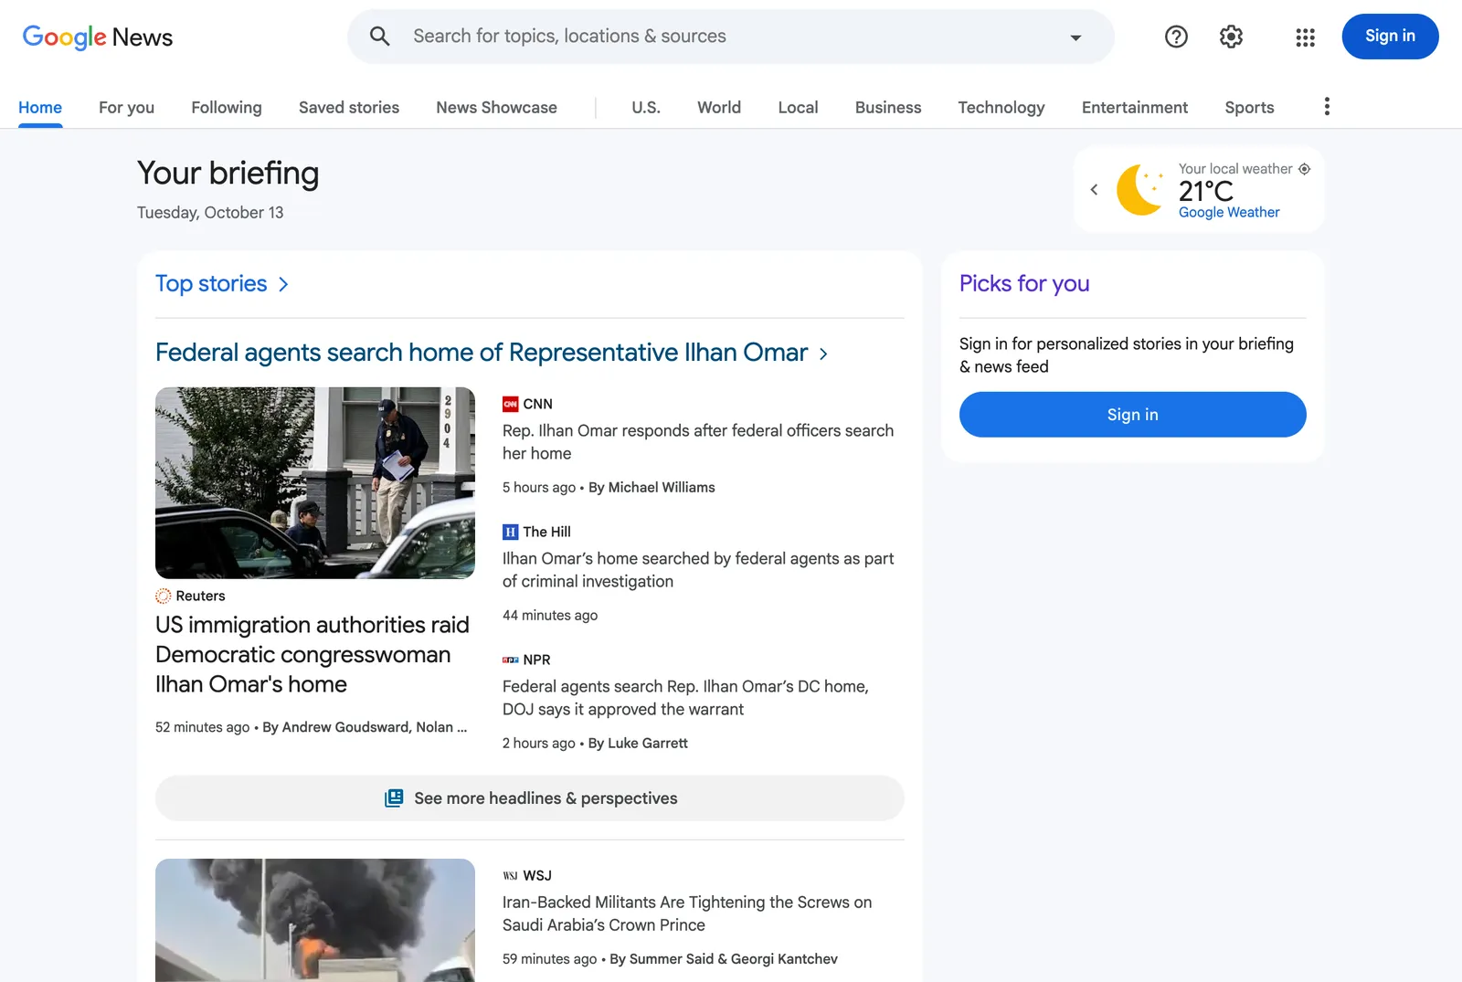Expand search options dropdown arrow

(x=1075, y=37)
